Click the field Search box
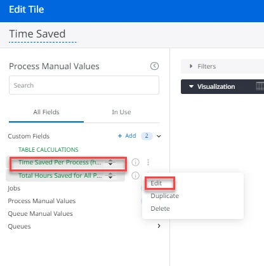264x266 pixels. click(84, 85)
